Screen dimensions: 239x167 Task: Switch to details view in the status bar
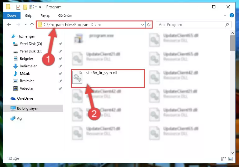point(223,159)
